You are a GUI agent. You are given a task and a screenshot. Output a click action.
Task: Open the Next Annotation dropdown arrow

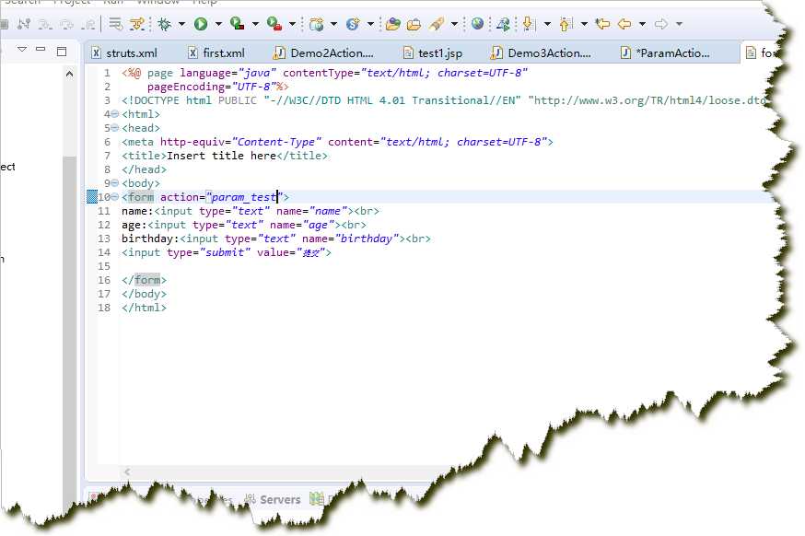click(x=547, y=24)
